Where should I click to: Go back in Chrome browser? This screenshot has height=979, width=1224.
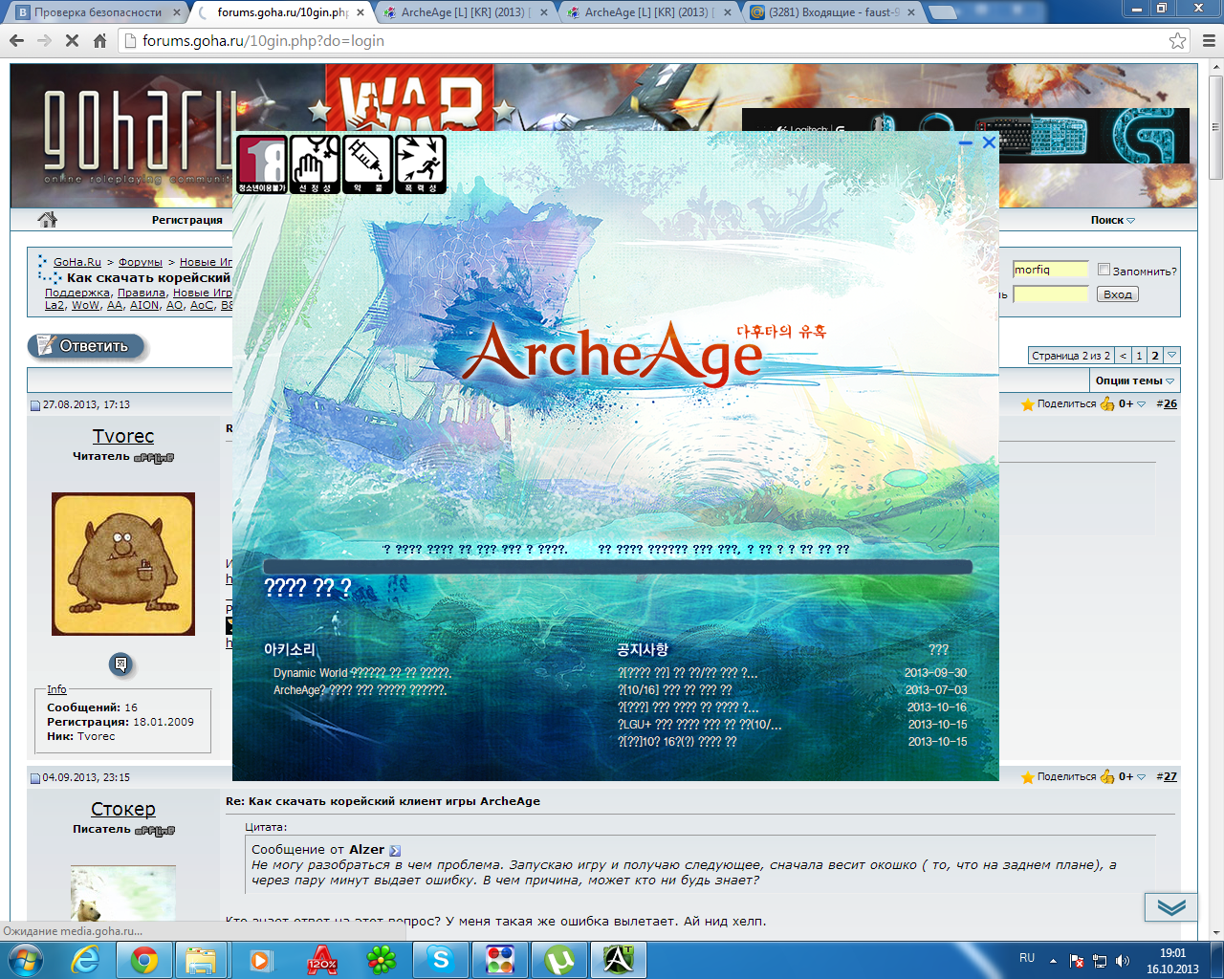16,41
